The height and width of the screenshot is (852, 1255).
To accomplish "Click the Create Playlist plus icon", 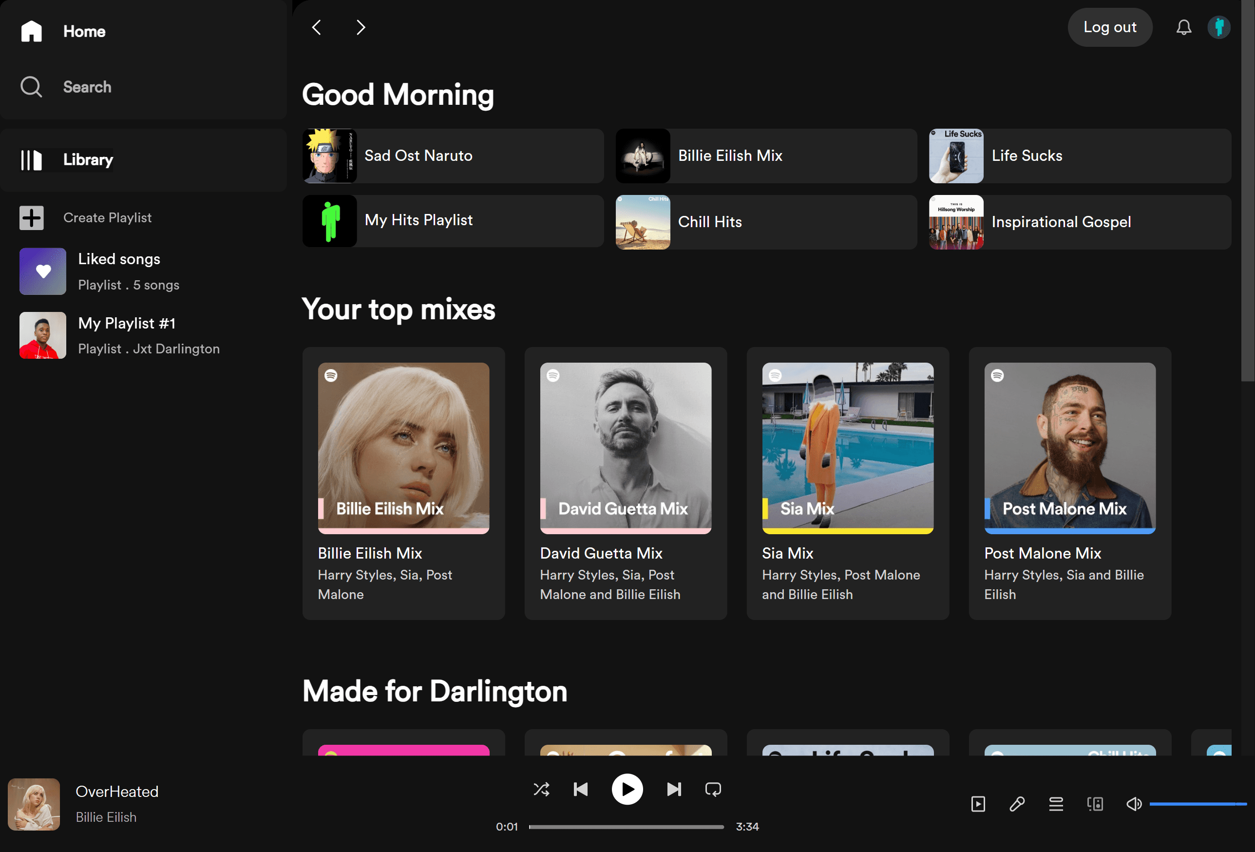I will coord(31,218).
